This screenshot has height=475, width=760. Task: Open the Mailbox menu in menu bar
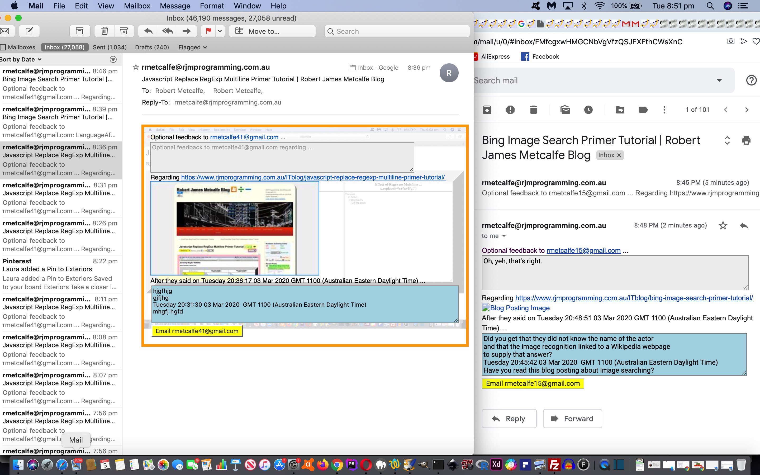[137, 6]
